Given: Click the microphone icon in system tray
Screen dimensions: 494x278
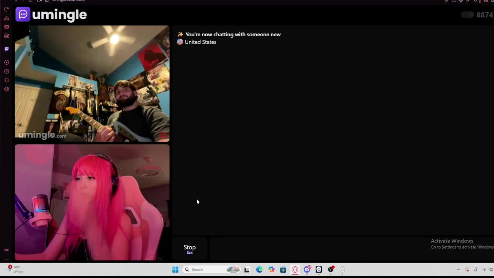Looking at the screenshot, I should 475,270.
